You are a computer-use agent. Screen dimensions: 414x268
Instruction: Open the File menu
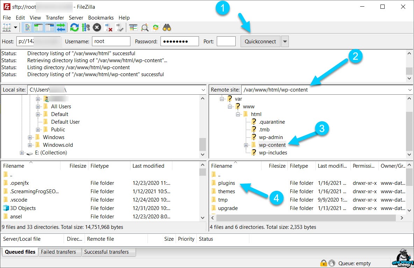7,18
